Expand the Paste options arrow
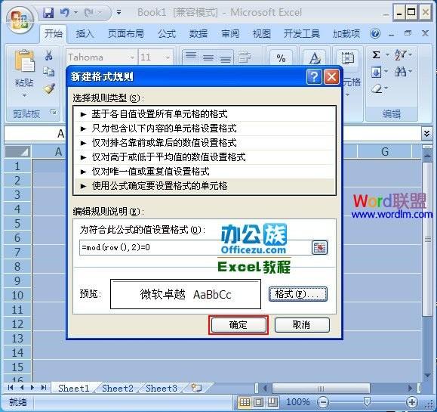Screen dimensions: 437x412 click(24, 95)
